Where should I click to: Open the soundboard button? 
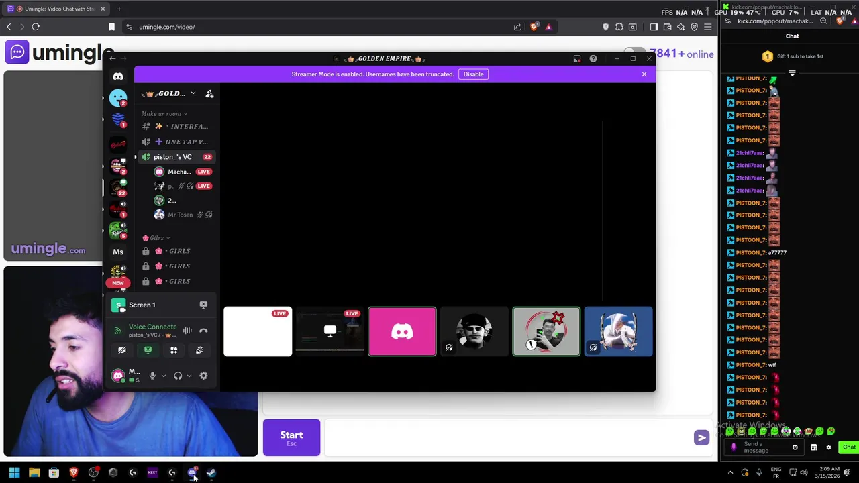199,350
